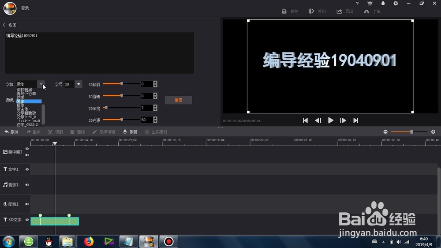Select 新宋体 in the font list
This screenshot has height=248, width=441.
pos(22,109)
